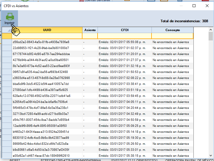Click the scrollbar down arrow
214x161 pixels.
click(211, 156)
